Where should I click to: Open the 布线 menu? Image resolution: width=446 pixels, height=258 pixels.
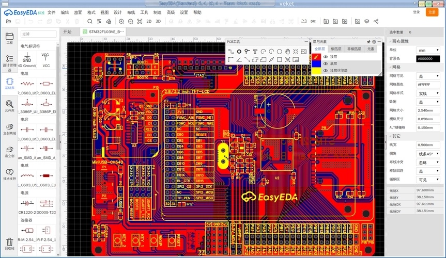tap(131, 12)
